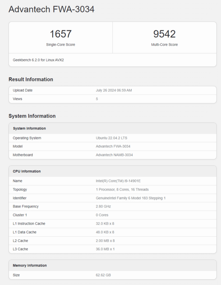
Task: Click the Topology row label
Action: click(x=20, y=189)
